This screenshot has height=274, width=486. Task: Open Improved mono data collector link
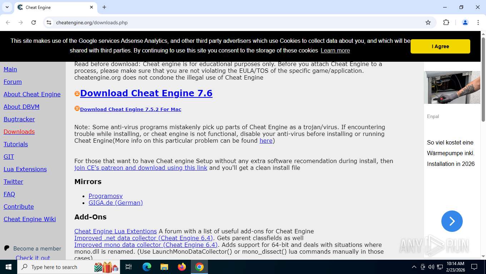(146, 245)
